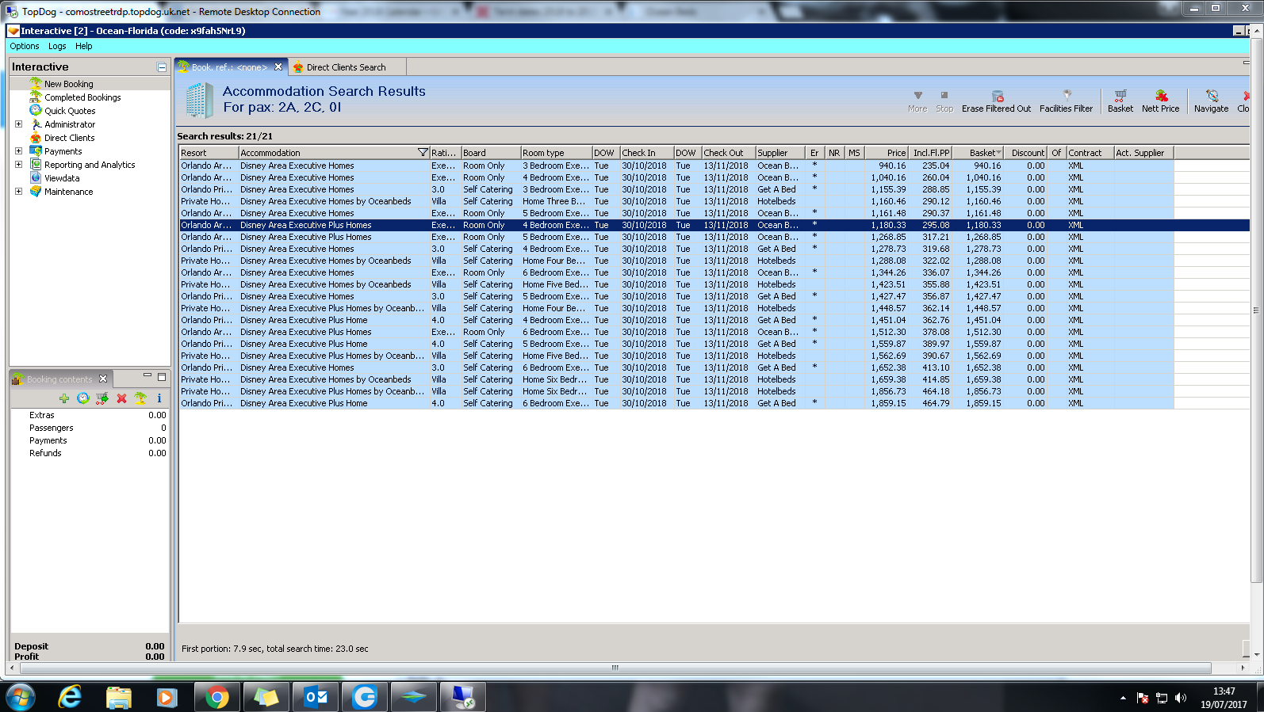Select Quick Quotes in the sidebar
This screenshot has height=712, width=1264.
pos(70,111)
